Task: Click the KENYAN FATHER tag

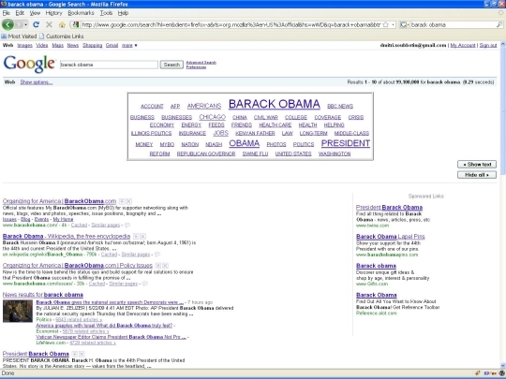Action: (x=255, y=133)
